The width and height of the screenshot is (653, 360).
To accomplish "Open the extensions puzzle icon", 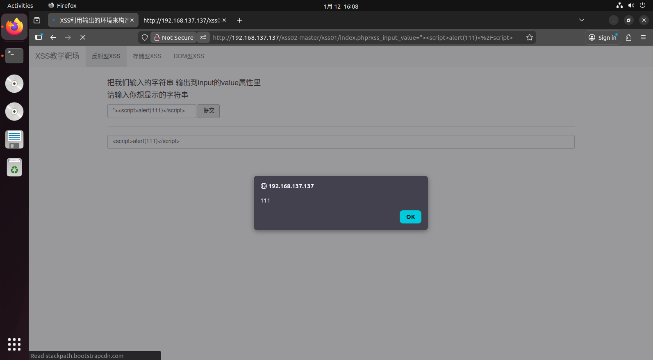I will click(x=629, y=37).
